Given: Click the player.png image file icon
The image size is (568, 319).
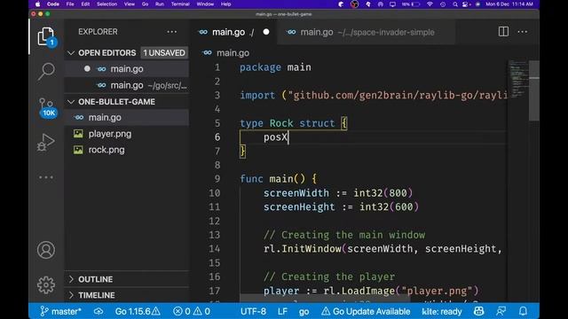Looking at the screenshot, I should [x=78, y=134].
